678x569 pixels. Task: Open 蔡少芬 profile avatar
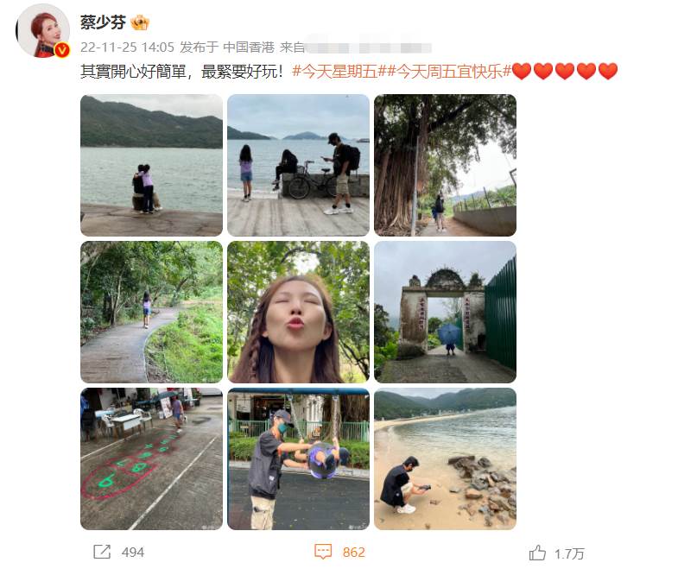coord(42,31)
